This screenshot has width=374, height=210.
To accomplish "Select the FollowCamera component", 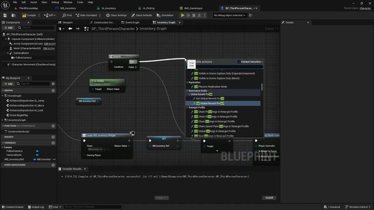I will pyautogui.click(x=23, y=58).
